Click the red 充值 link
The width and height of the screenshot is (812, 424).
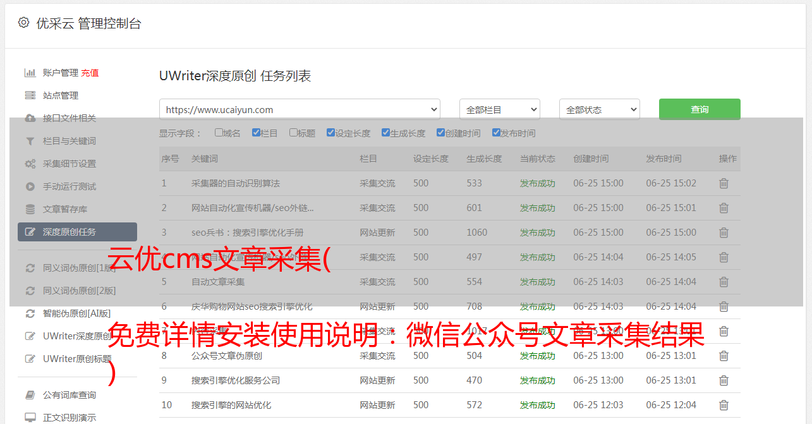tap(90, 73)
